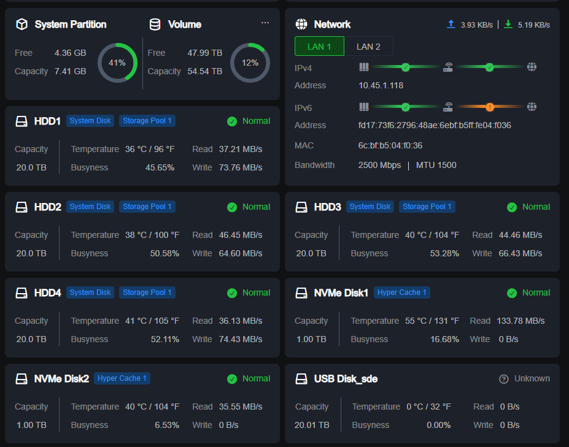This screenshot has width=569, height=447.
Task: Click the NVMe Disk1 drive icon
Action: point(301,293)
